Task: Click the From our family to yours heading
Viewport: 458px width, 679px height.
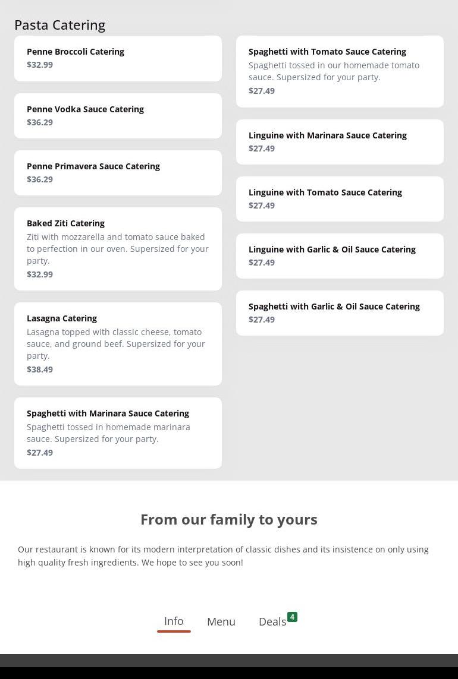Action: pos(229,519)
